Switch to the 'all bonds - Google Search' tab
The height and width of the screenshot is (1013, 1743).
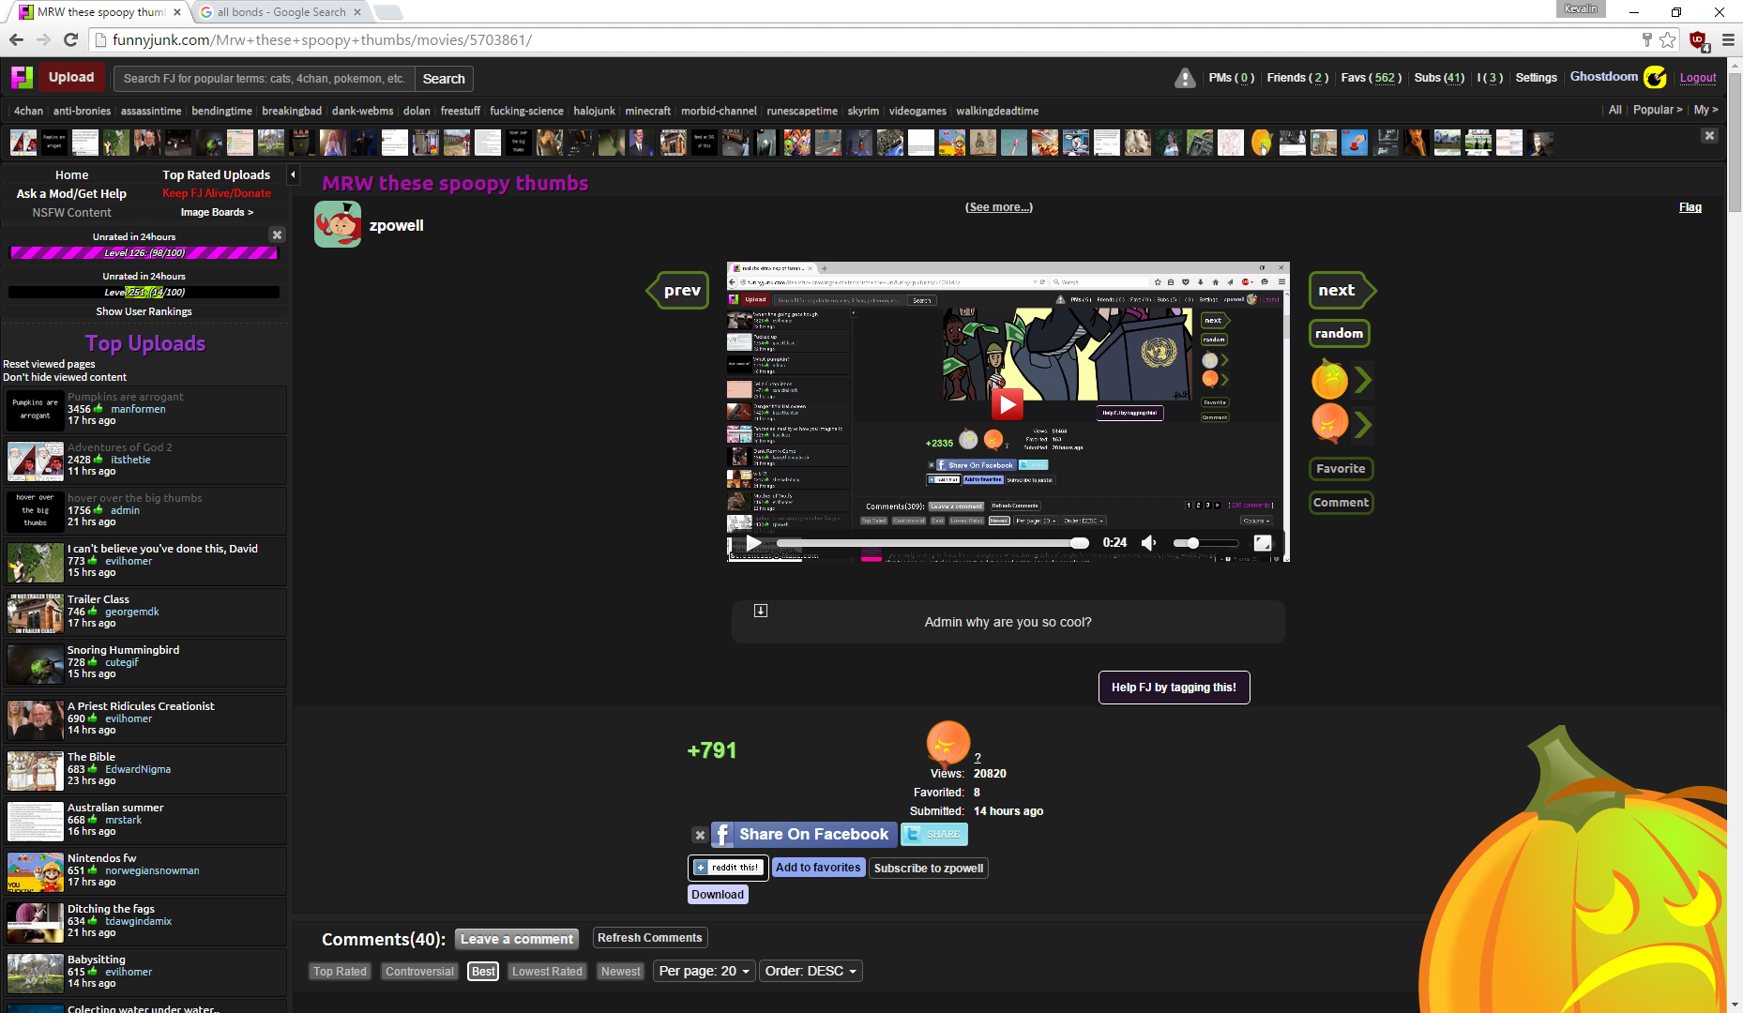click(281, 12)
